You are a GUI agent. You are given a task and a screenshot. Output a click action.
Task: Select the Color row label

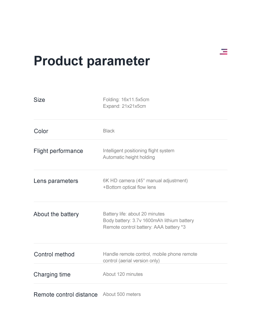point(41,131)
